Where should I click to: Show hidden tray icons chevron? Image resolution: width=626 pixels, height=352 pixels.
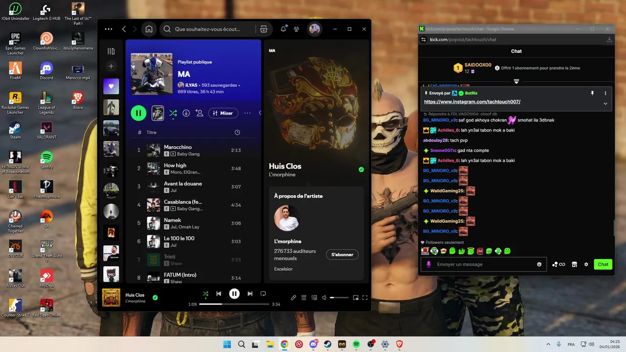pos(548,344)
